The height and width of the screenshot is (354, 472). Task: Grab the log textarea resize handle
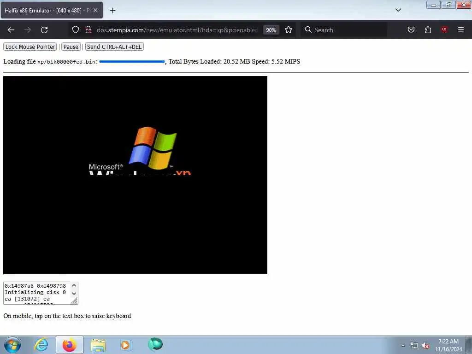click(74, 301)
